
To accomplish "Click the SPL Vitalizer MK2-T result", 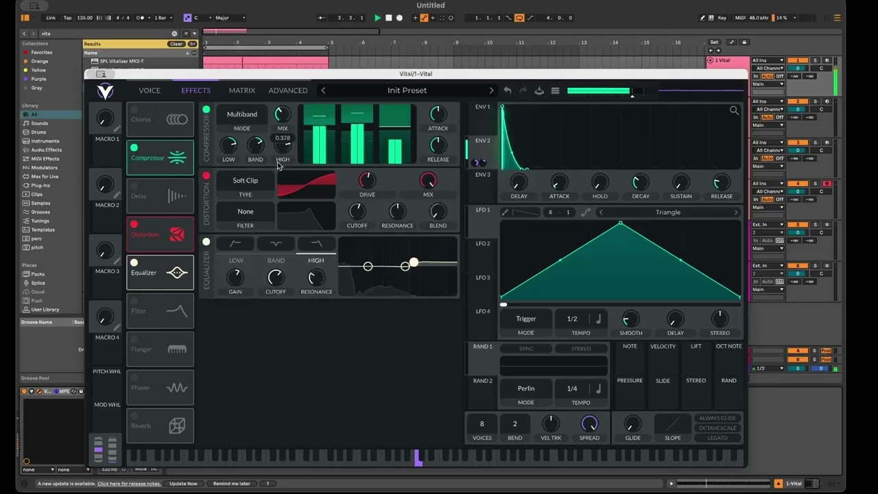I will click(x=122, y=61).
